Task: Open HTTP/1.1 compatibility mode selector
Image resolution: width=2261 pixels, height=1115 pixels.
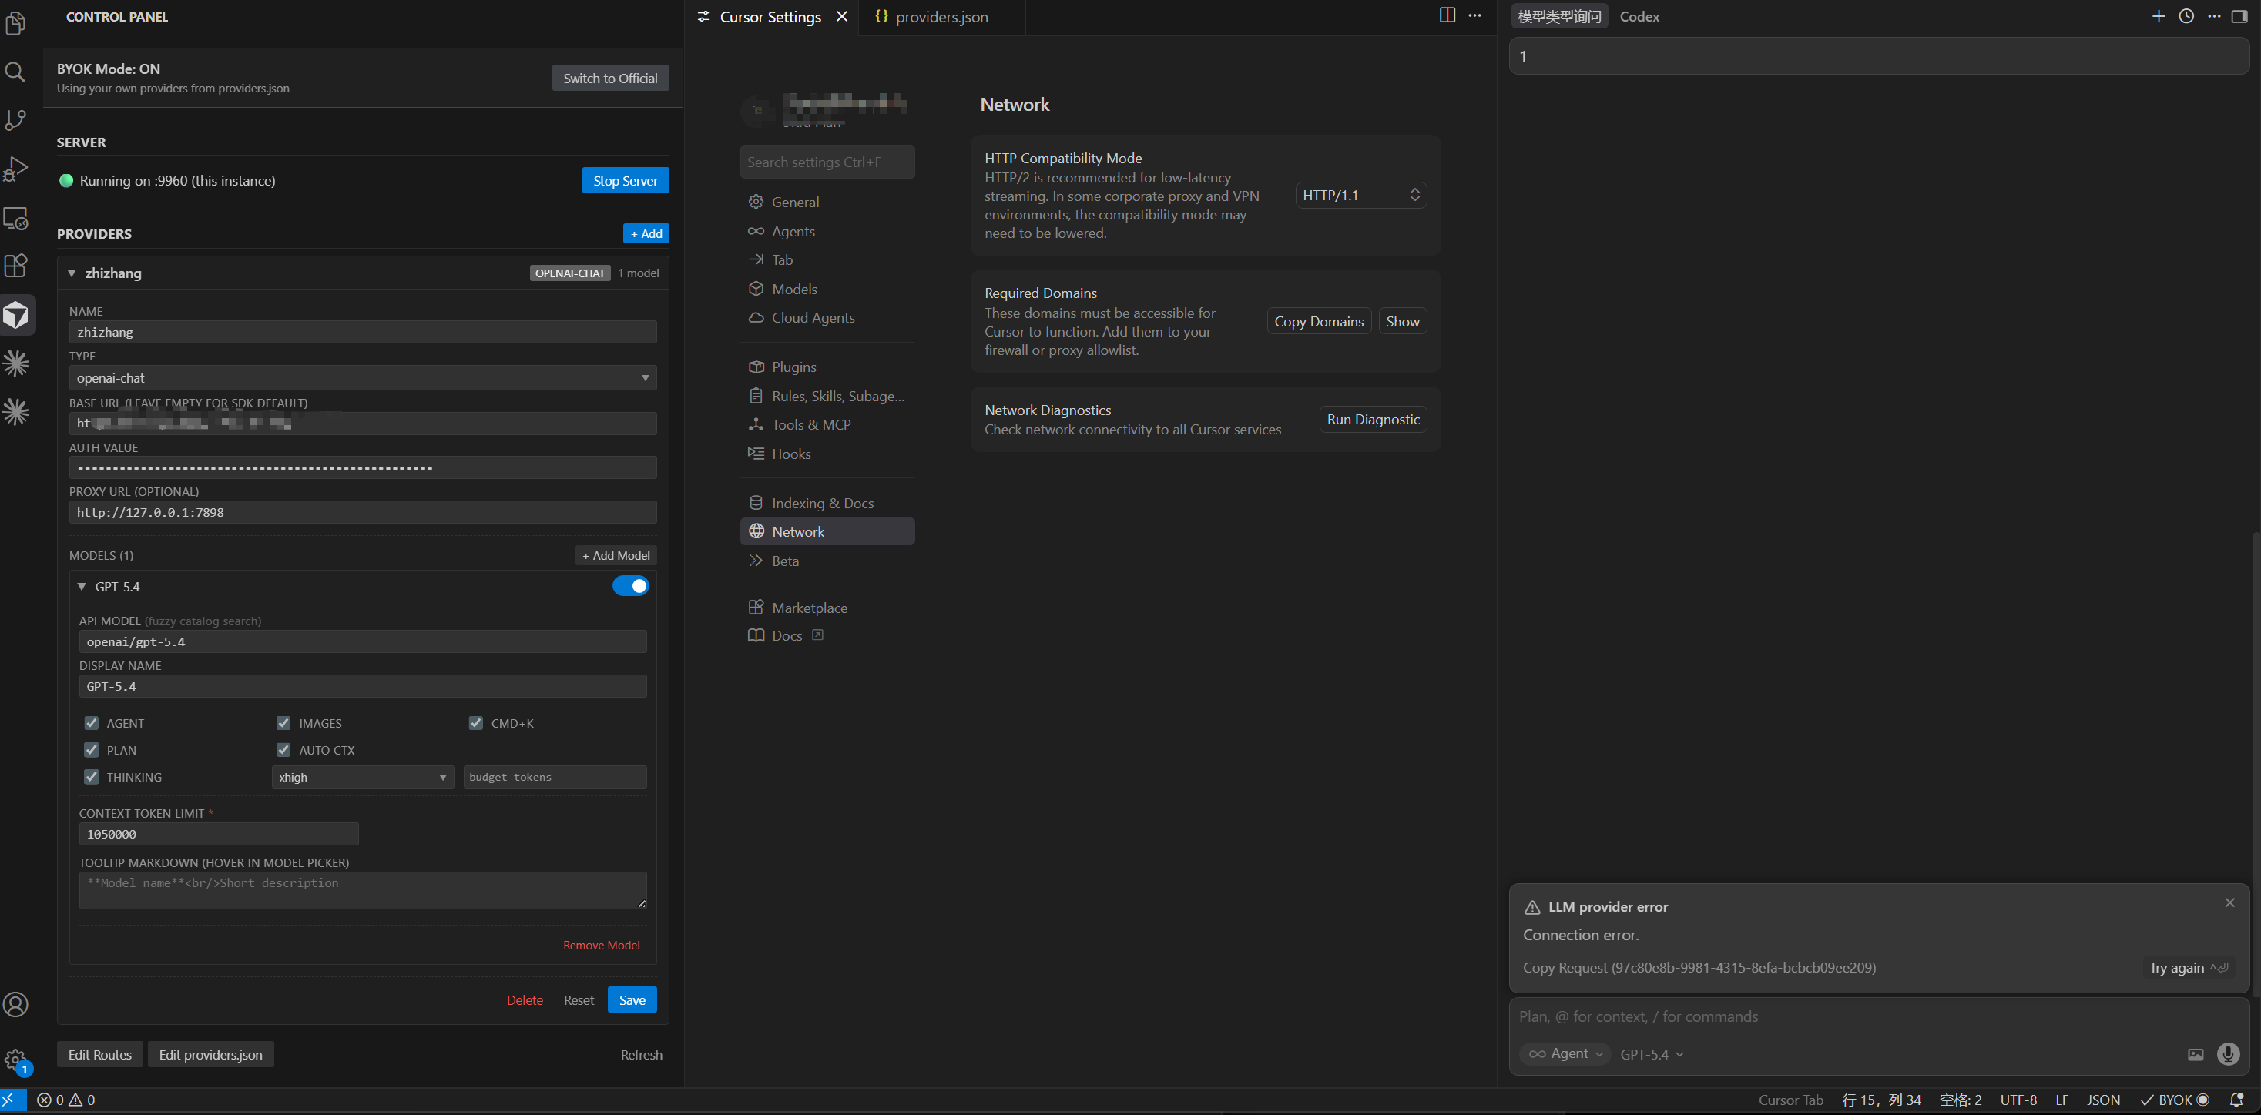Action: pyautogui.click(x=1360, y=195)
